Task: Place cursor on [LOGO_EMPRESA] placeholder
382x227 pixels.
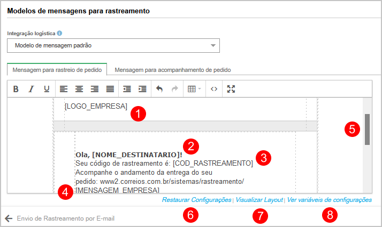Action: point(96,106)
